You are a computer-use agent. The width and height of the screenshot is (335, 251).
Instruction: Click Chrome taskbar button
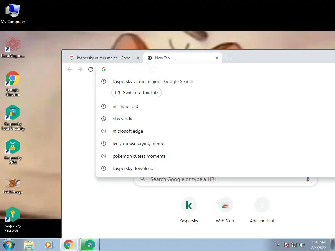[69, 244]
